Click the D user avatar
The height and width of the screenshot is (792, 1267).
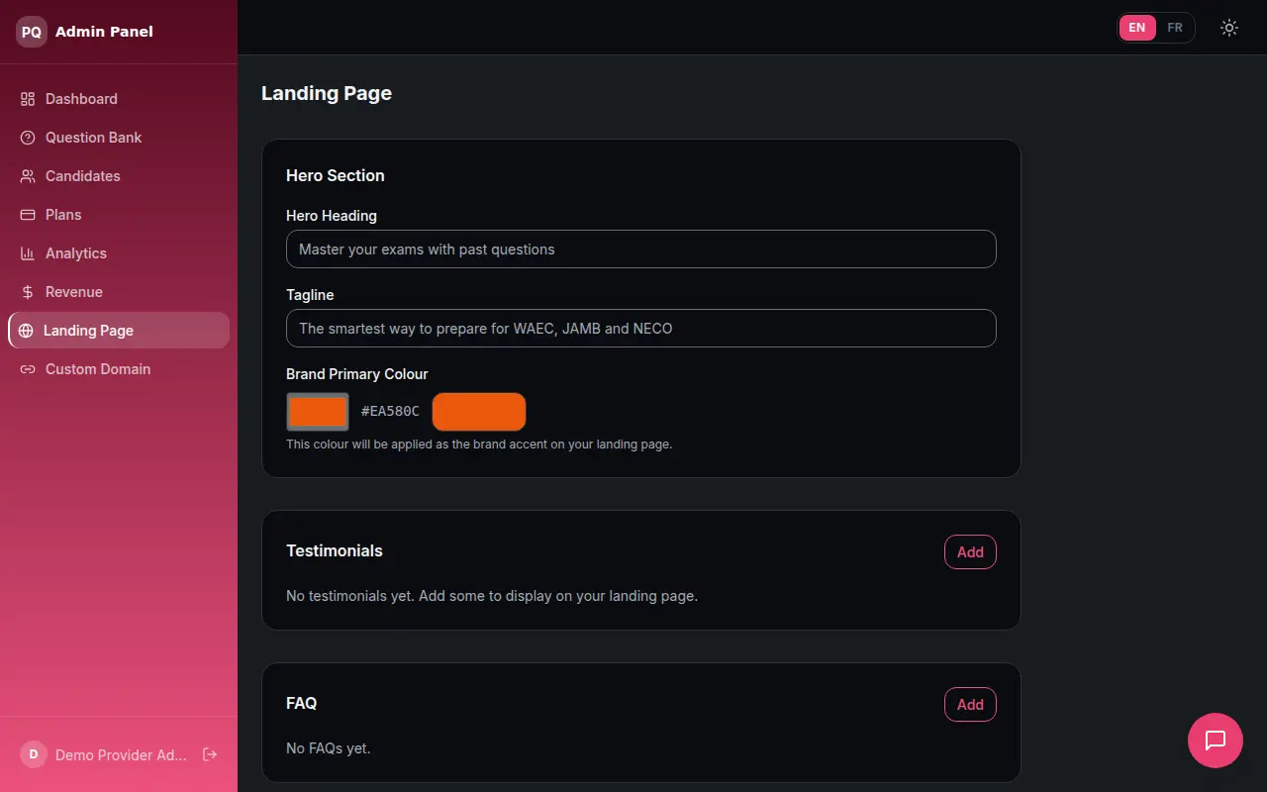[x=34, y=754]
